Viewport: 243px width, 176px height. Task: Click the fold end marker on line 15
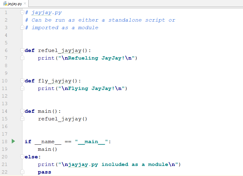pyautogui.click(x=22, y=119)
